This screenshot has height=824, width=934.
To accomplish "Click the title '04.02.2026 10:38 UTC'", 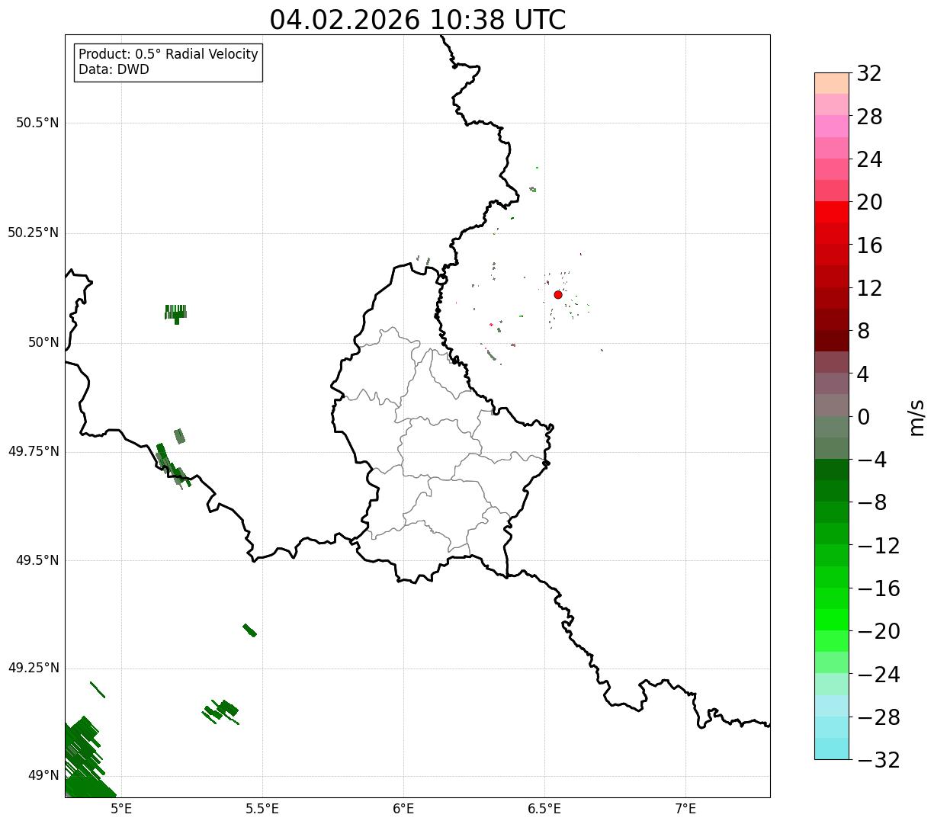I will point(418,20).
